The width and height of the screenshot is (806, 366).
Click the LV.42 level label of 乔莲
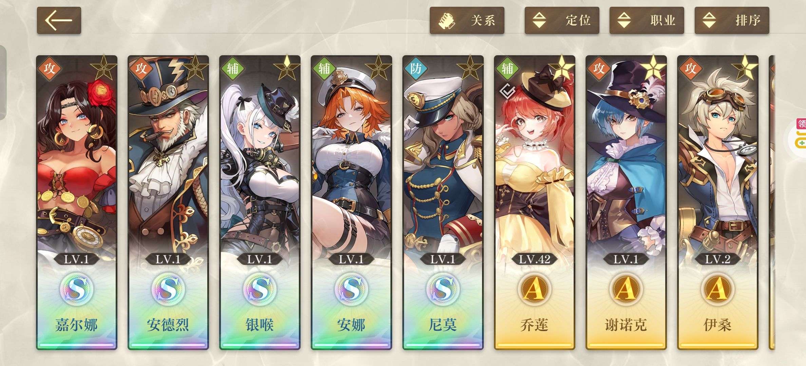point(535,259)
